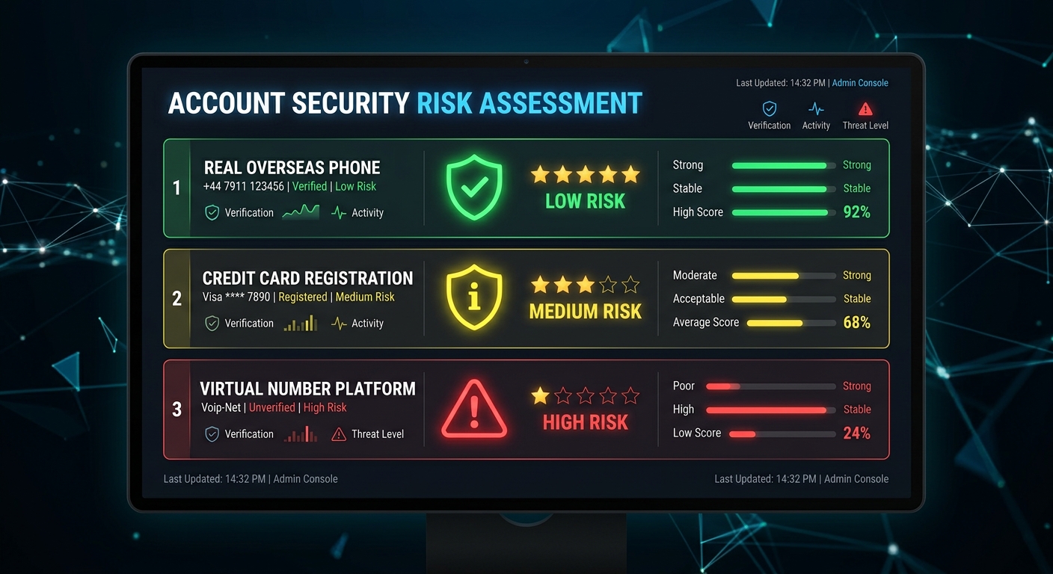Click Threat Level icon in Virtual Number Platform row
The width and height of the screenshot is (1053, 574).
tap(339, 434)
